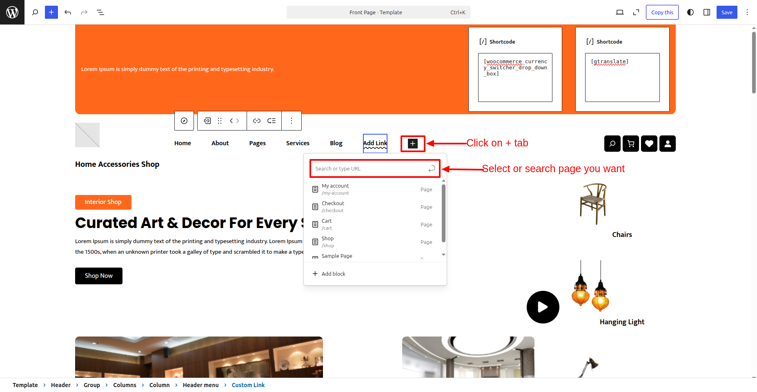
Task: Click the add submenu icon in toolbar
Action: pos(272,121)
